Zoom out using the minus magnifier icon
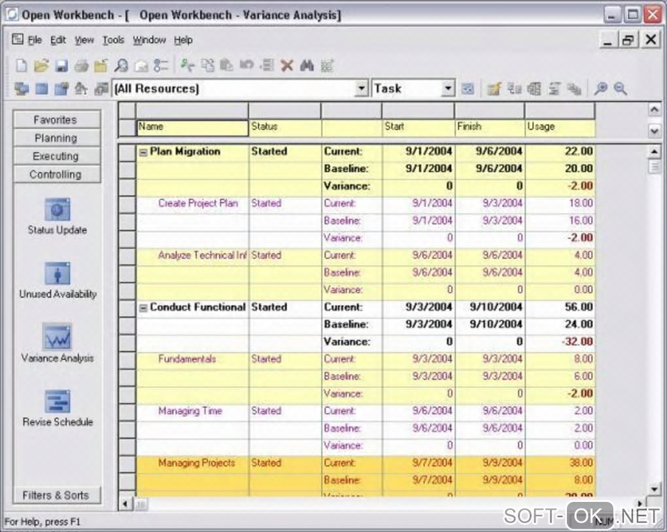The width and height of the screenshot is (667, 532). click(620, 88)
